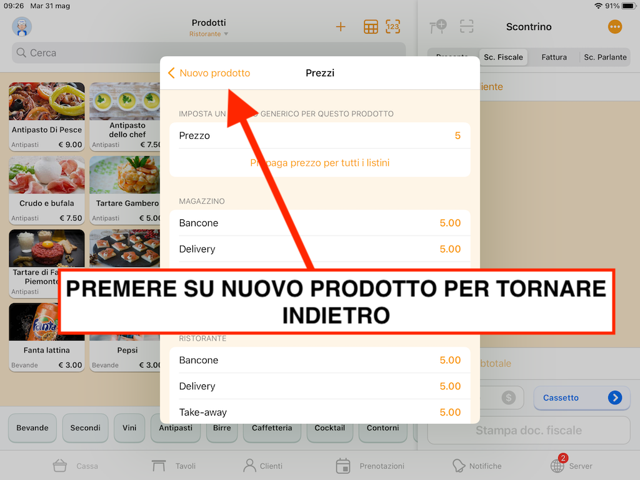Click the search magnifier icon
The width and height of the screenshot is (640, 480).
point(21,52)
